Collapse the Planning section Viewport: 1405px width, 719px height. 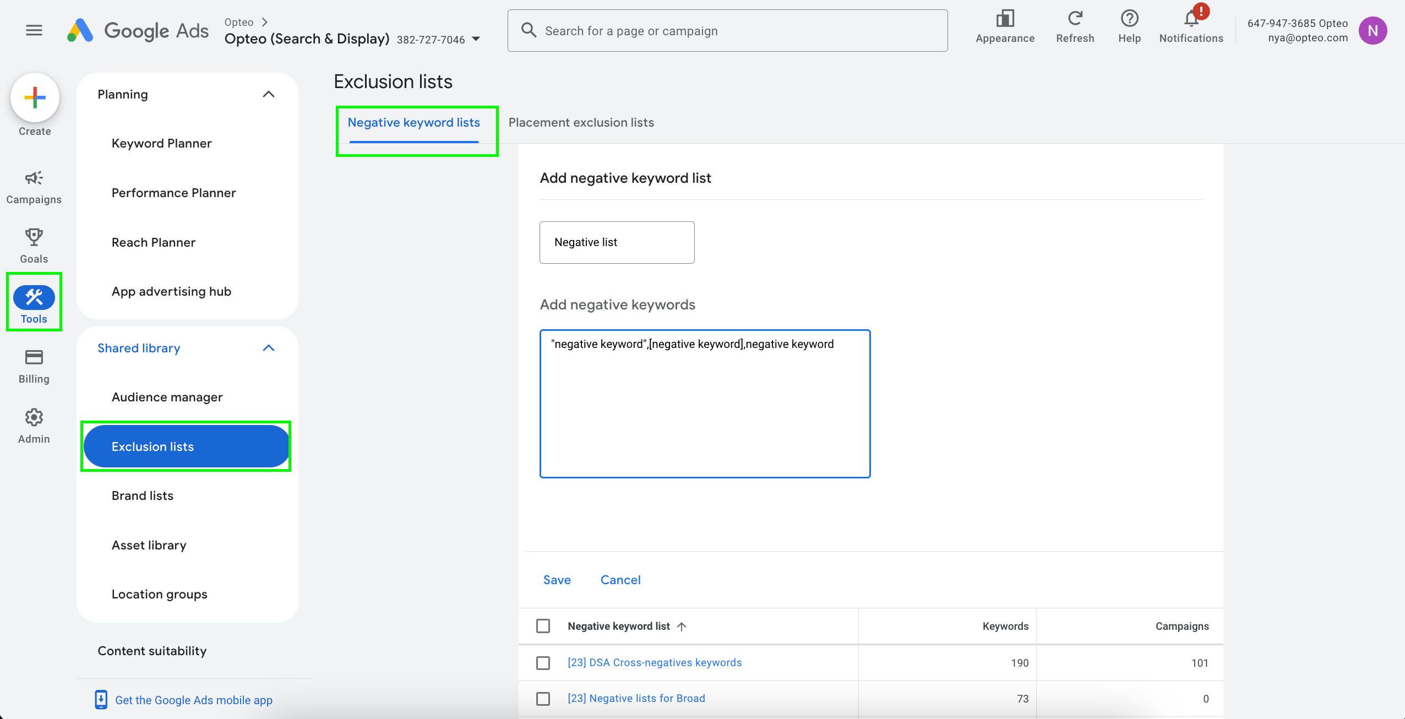[x=268, y=94]
